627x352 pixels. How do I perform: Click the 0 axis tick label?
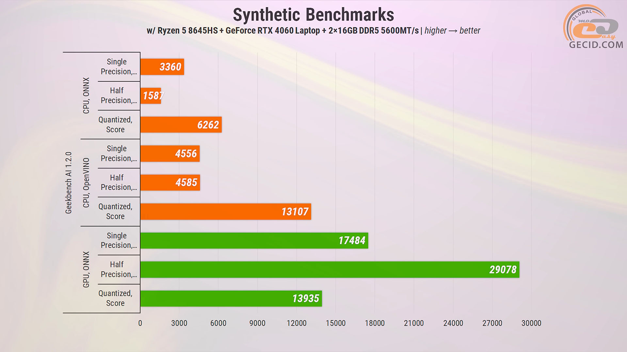click(140, 323)
